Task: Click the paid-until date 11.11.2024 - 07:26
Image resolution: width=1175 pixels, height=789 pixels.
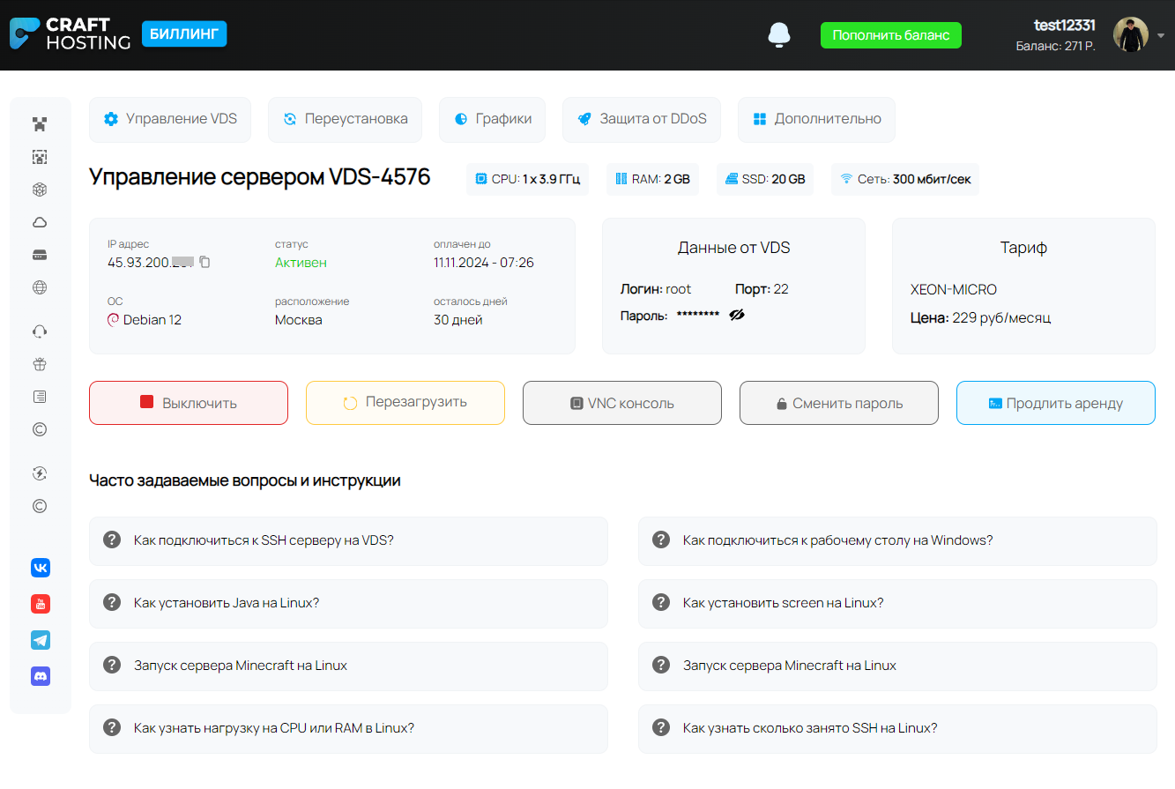Action: [484, 263]
